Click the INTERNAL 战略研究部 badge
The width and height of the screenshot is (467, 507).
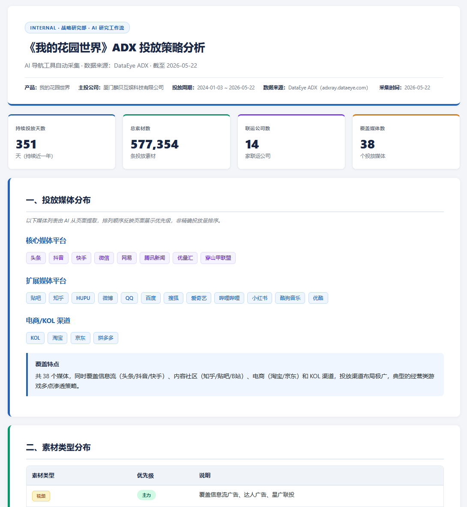point(77,28)
